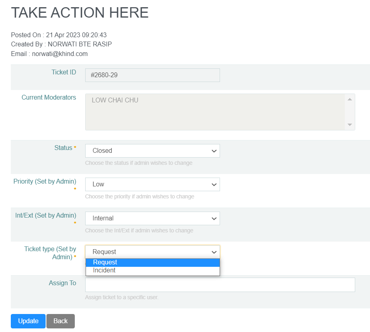This screenshot has width=370, height=332.
Task: Select LOW CHAI CHU in moderators list
Action: pos(115,100)
